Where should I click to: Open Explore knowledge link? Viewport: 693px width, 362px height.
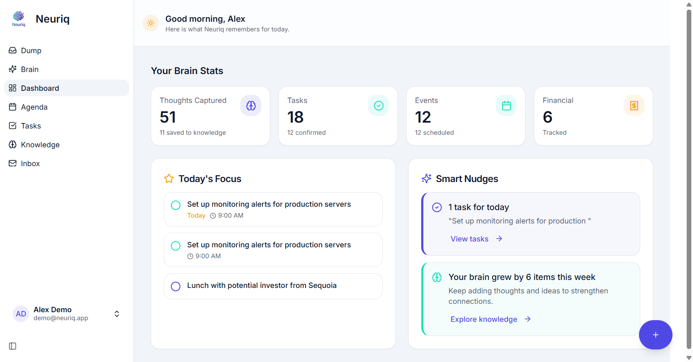pyautogui.click(x=484, y=319)
